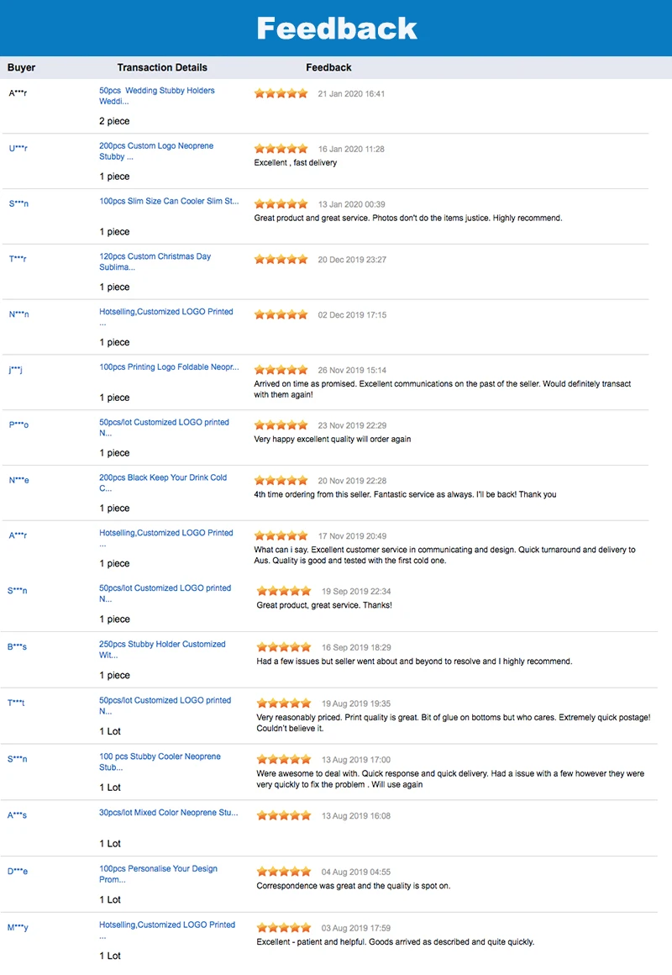Click the Feedback column header
Image resolution: width=672 pixels, height=975 pixels.
328,67
